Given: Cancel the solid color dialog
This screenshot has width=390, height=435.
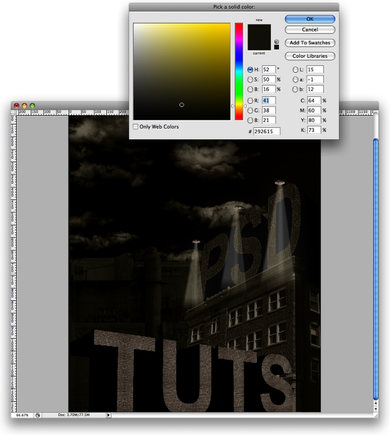Looking at the screenshot, I should [x=310, y=30].
